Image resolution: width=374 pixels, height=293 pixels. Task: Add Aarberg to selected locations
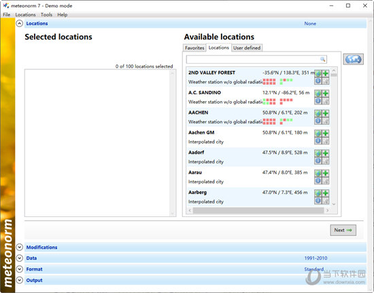point(326,193)
